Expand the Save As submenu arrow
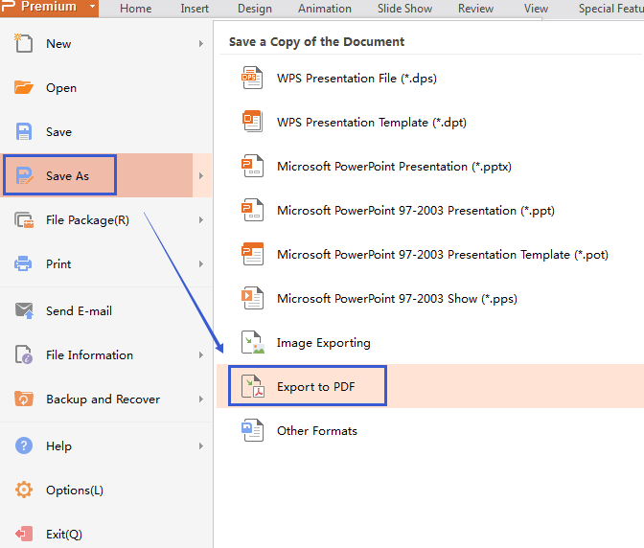 (x=201, y=175)
